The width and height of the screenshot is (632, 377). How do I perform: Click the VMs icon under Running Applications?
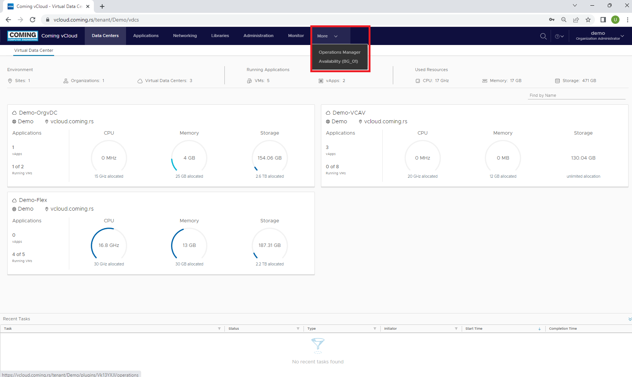(x=249, y=81)
